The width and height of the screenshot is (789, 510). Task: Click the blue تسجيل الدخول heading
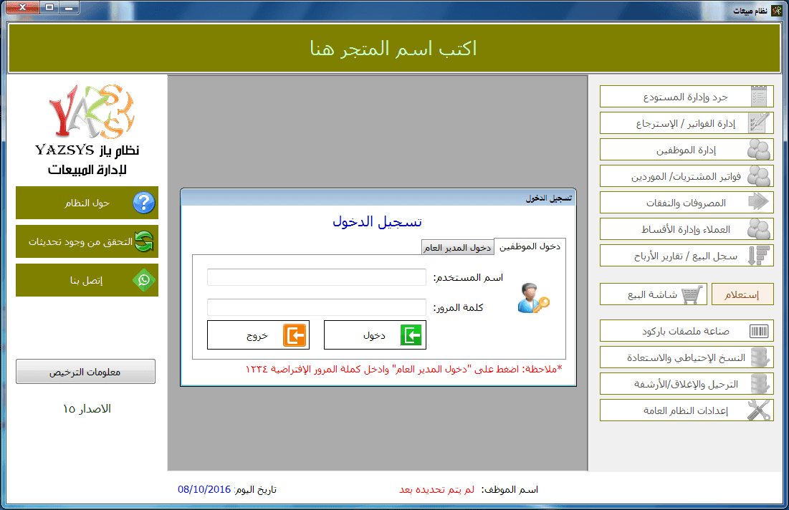[x=378, y=222]
